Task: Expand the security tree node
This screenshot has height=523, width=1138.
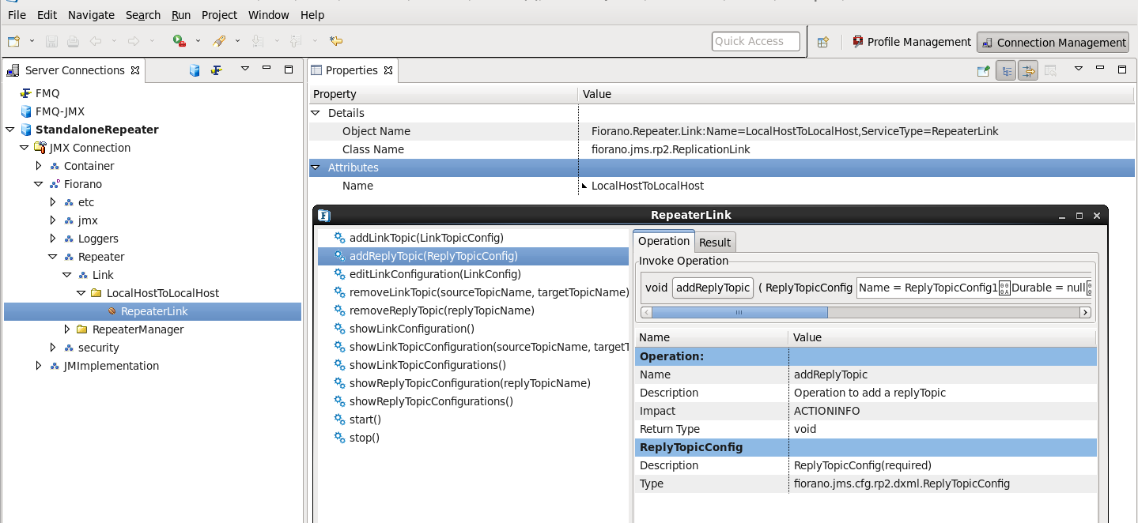Action: (52, 348)
